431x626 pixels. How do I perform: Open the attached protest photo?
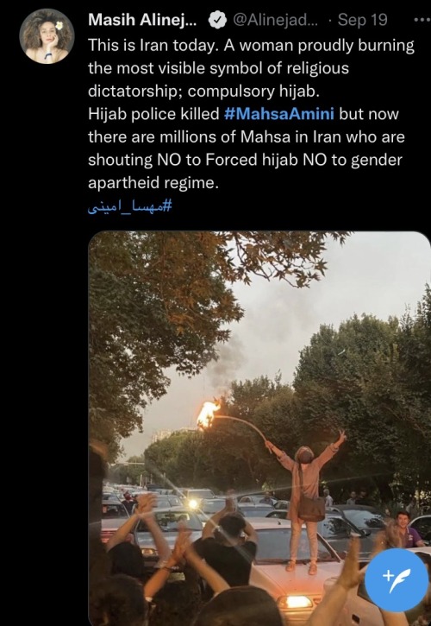tap(259, 428)
